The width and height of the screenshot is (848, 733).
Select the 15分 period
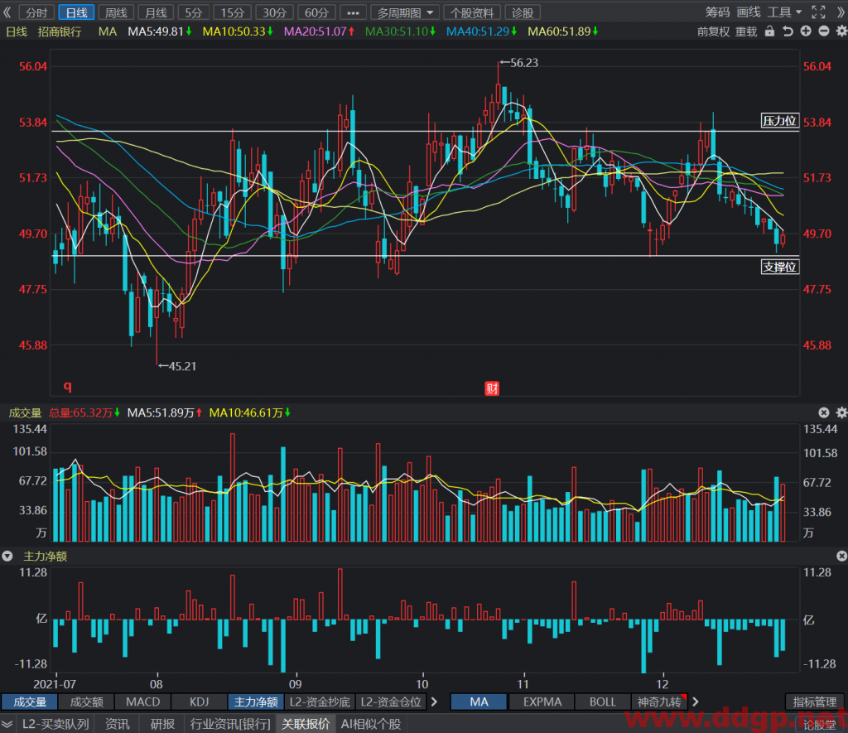(x=233, y=12)
